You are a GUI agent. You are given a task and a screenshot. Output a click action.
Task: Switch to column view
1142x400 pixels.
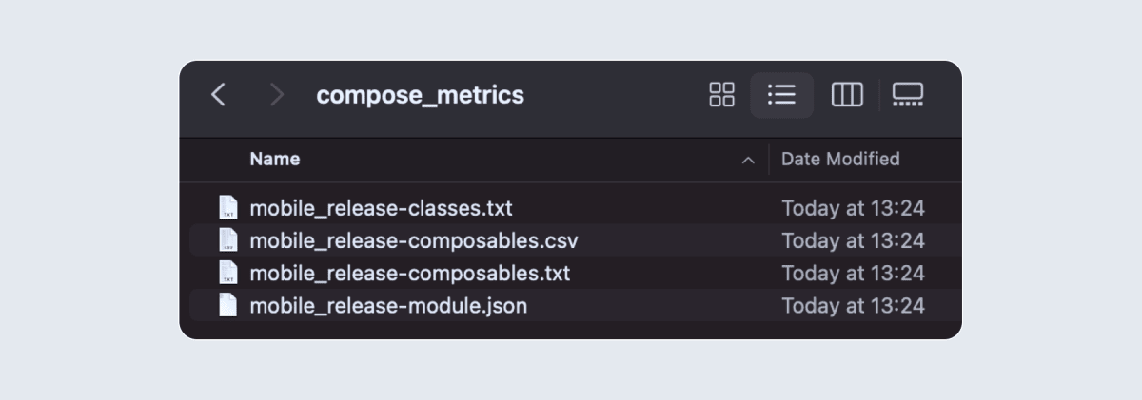[847, 95]
